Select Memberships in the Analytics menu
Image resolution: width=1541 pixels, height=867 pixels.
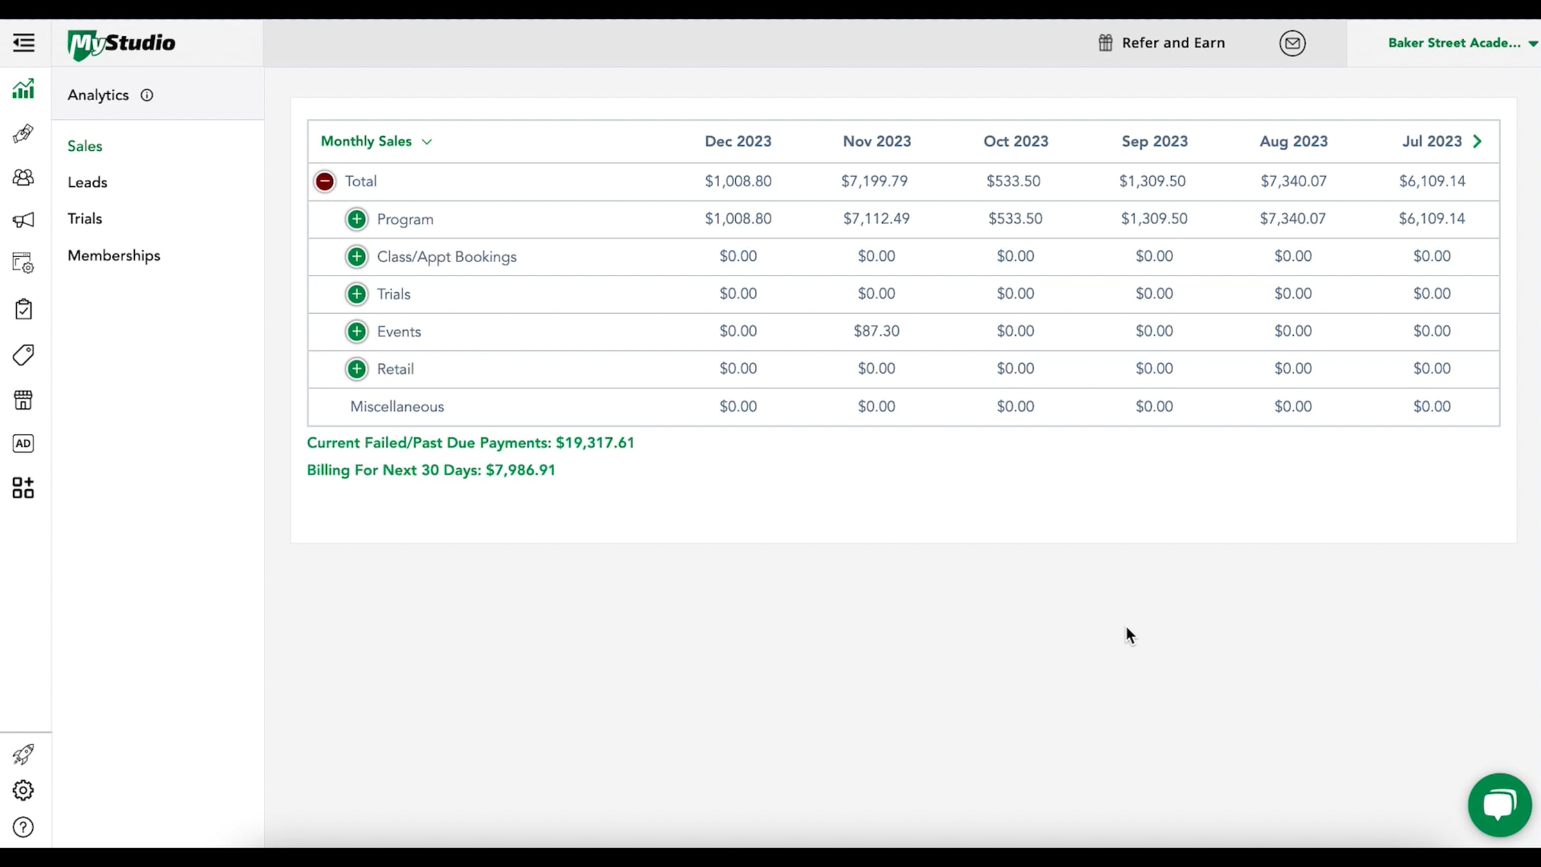coord(114,256)
